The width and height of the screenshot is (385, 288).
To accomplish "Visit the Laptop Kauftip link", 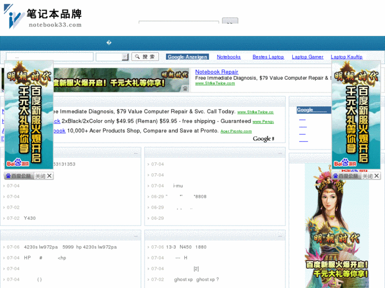I will click(x=346, y=57).
